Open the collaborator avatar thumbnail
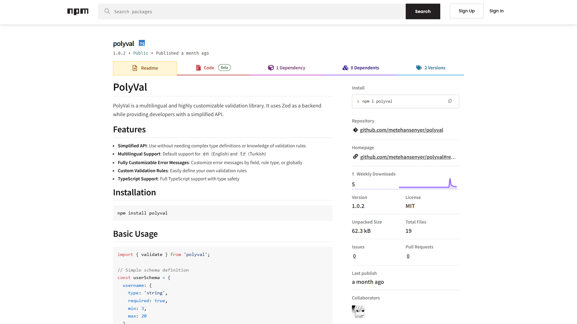 [358, 312]
